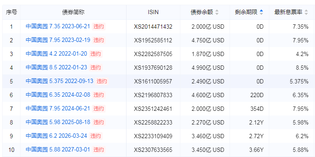This screenshot has height=157, width=315.
Task: Click 违约 tag on 6.2 2026-03-24 bond
Action: (x=95, y=136)
